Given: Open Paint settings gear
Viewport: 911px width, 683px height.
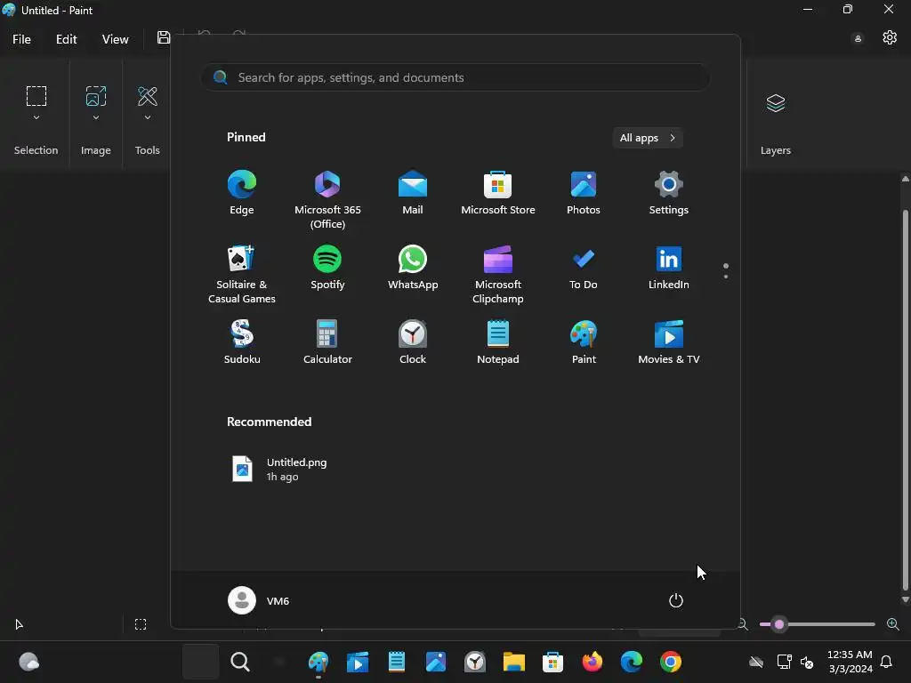Looking at the screenshot, I should pyautogui.click(x=890, y=37).
